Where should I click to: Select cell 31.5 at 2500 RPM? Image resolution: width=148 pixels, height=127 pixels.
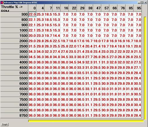coord(32,46)
